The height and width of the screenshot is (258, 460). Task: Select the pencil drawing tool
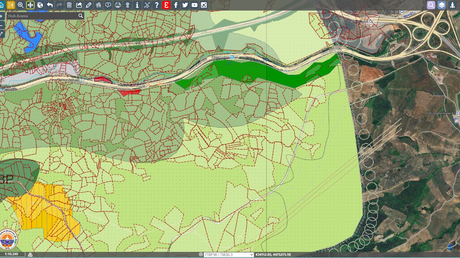point(89,5)
